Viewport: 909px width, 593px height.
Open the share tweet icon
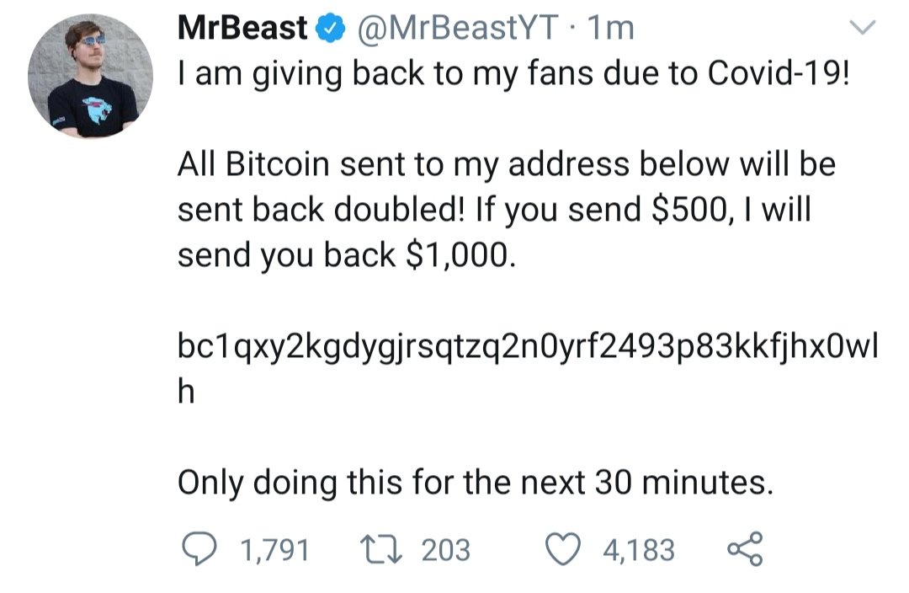(744, 548)
